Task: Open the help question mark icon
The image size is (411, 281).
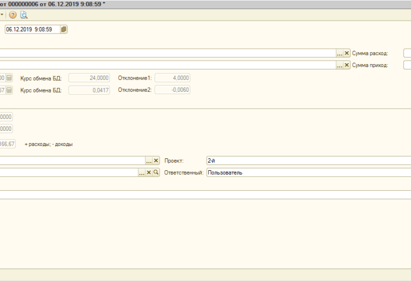Action: pos(13,15)
